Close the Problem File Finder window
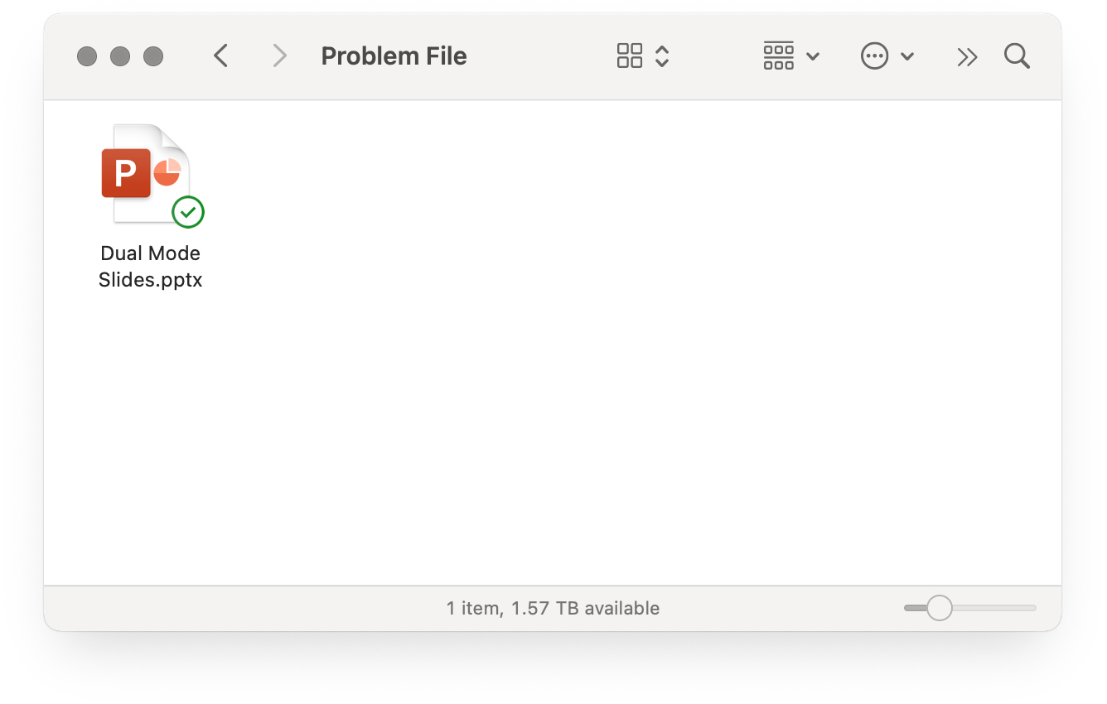1107x704 pixels. (87, 56)
